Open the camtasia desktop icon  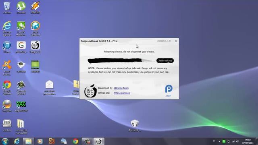[x=21, y=66]
